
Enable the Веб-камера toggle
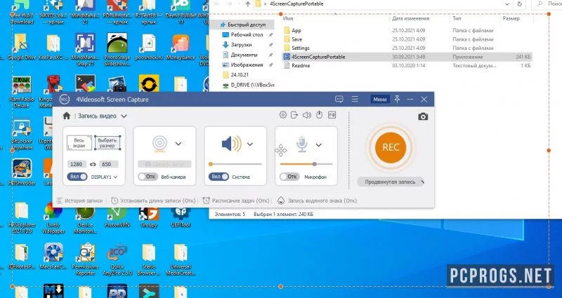coord(148,177)
